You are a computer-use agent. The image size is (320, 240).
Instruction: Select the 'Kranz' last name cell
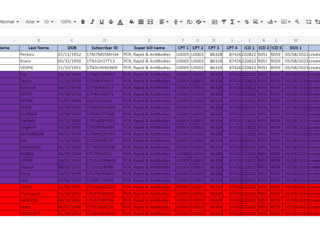click(x=39, y=61)
